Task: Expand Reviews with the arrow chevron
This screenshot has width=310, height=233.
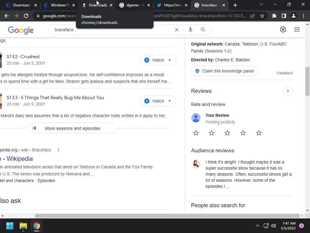Action: [288, 91]
